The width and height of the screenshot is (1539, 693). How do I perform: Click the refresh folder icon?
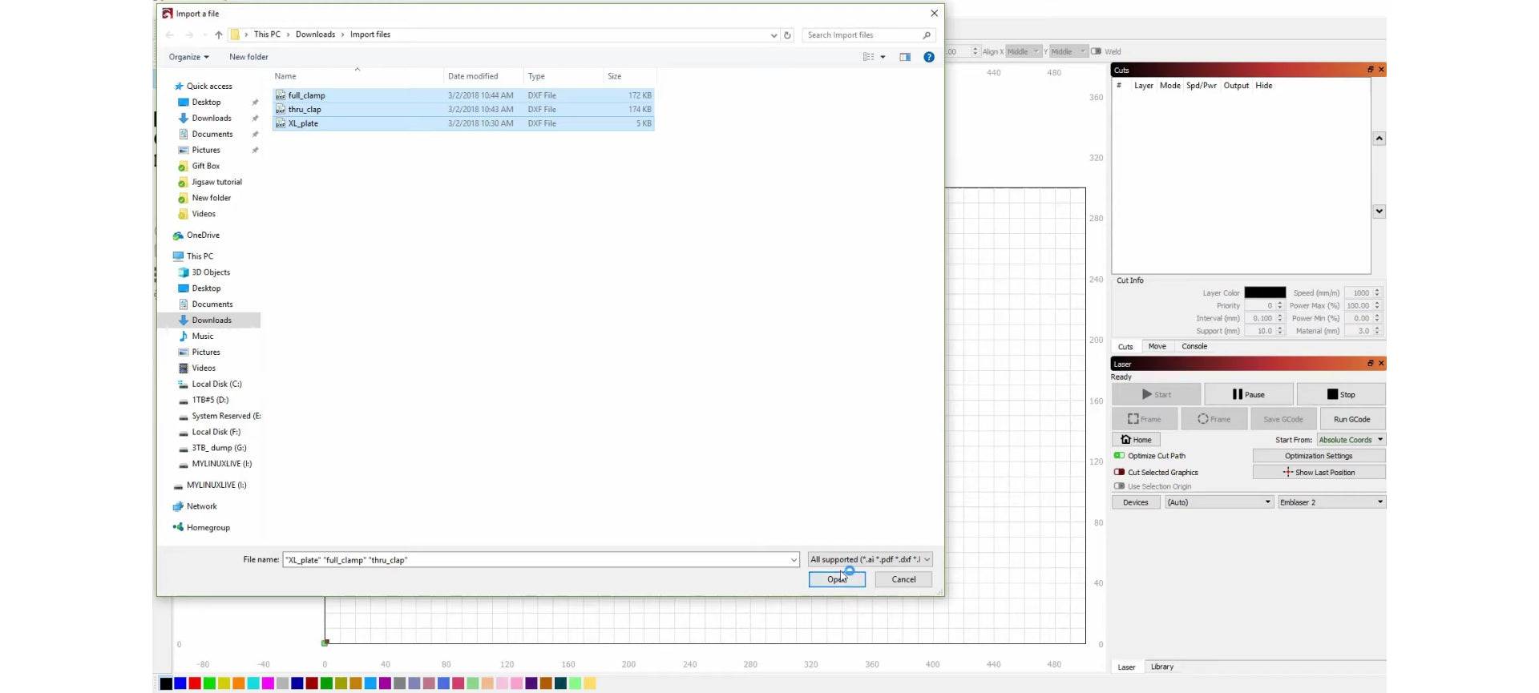pos(787,35)
